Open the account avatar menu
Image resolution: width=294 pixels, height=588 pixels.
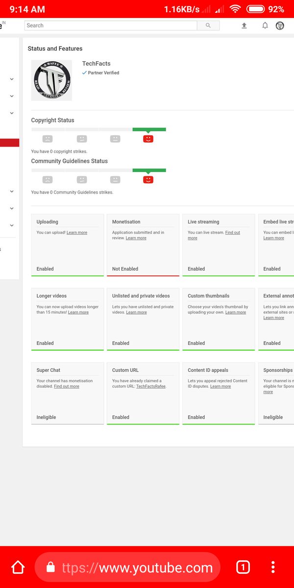point(280,25)
